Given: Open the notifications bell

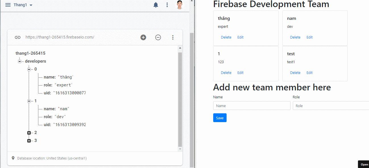Looking at the screenshot, I should coord(156,5).
